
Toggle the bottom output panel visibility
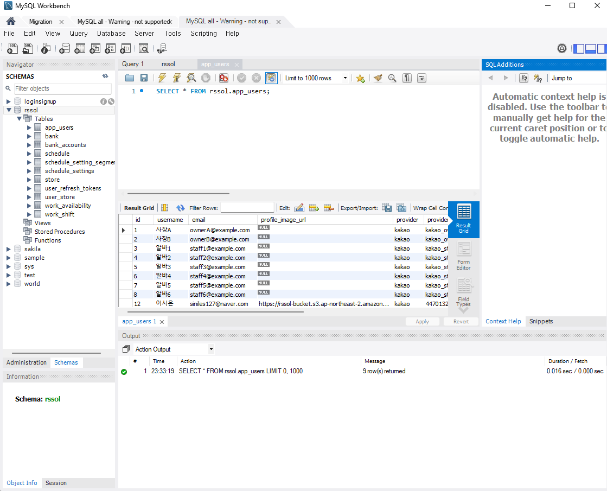pyautogui.click(x=590, y=48)
